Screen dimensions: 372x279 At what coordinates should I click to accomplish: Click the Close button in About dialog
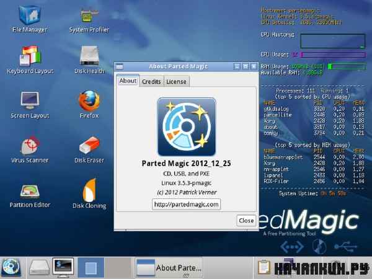pos(246,221)
